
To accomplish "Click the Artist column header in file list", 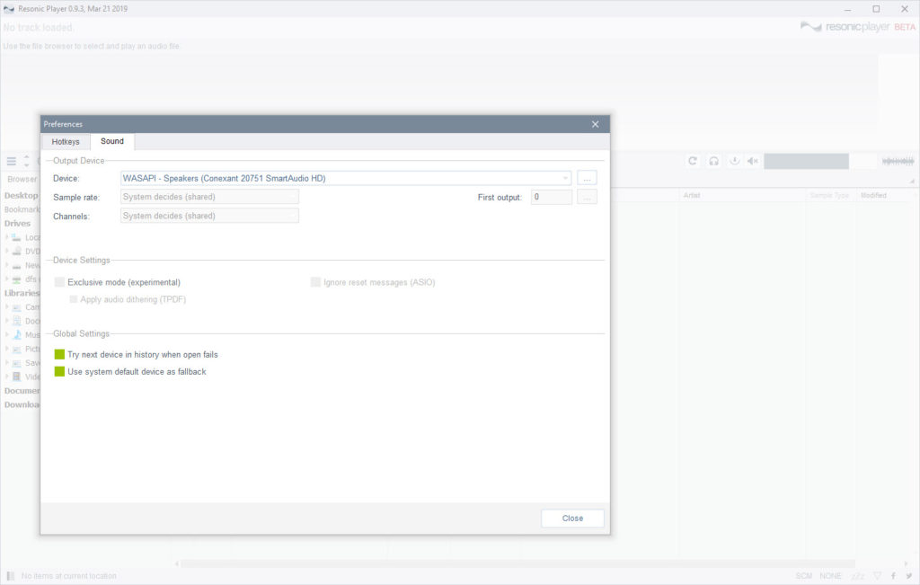I will click(691, 195).
